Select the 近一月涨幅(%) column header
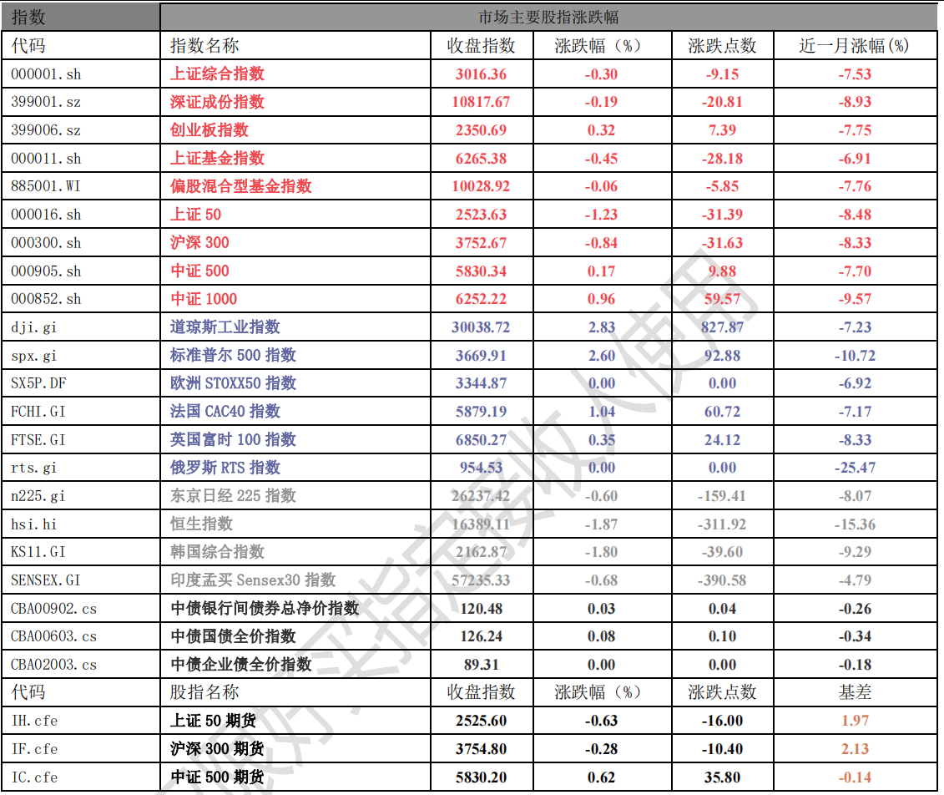Viewport: 944px width, 795px height. click(855, 46)
